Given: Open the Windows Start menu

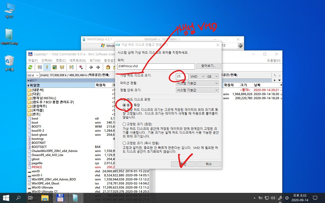Looking at the screenshot, I should (x=6, y=198).
